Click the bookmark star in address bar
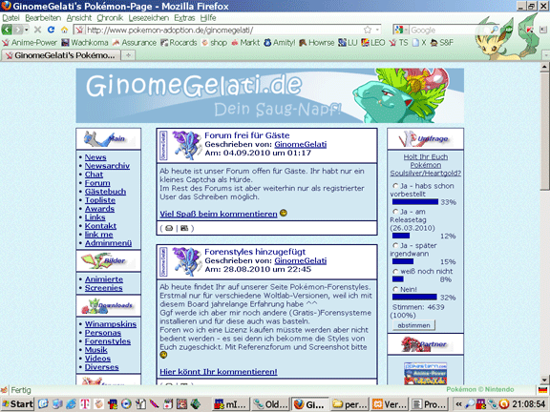 tap(368, 30)
